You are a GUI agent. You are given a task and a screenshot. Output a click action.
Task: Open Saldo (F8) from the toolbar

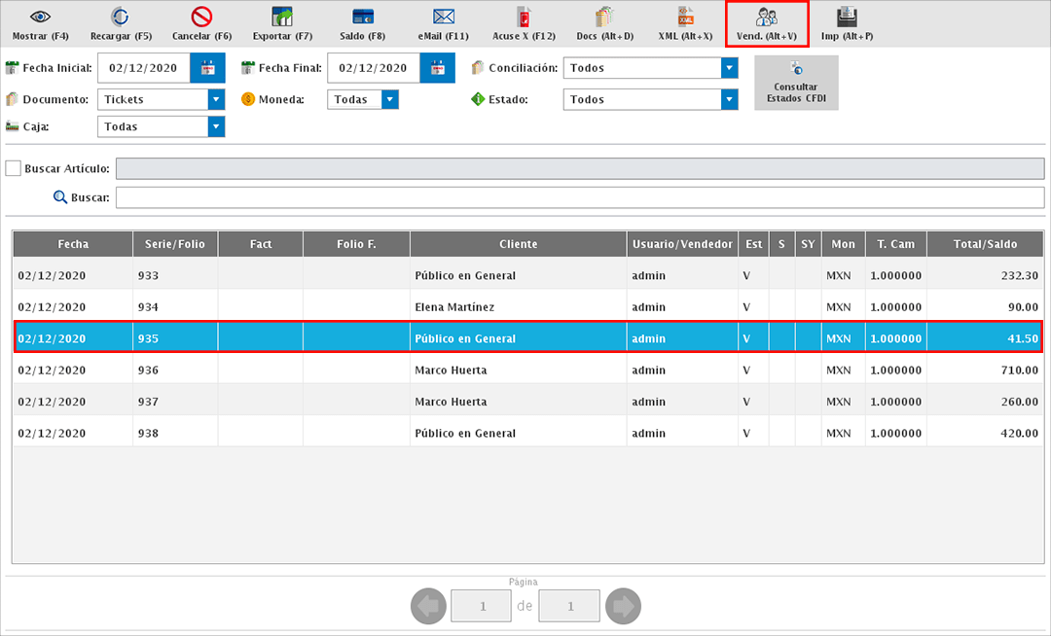click(363, 18)
